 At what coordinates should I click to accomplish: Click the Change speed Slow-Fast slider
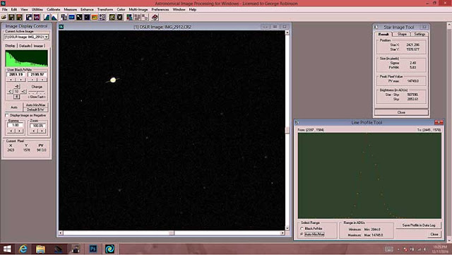37,93
